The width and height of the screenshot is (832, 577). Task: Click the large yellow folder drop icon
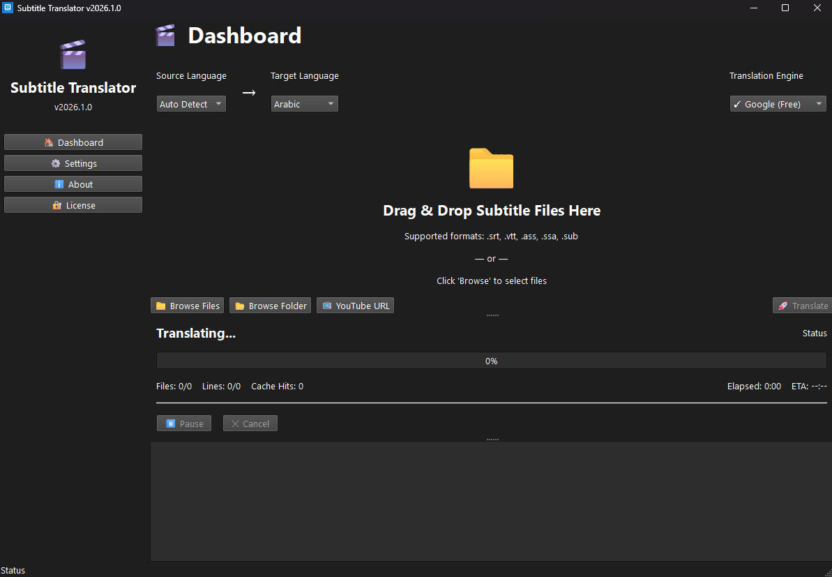(492, 168)
